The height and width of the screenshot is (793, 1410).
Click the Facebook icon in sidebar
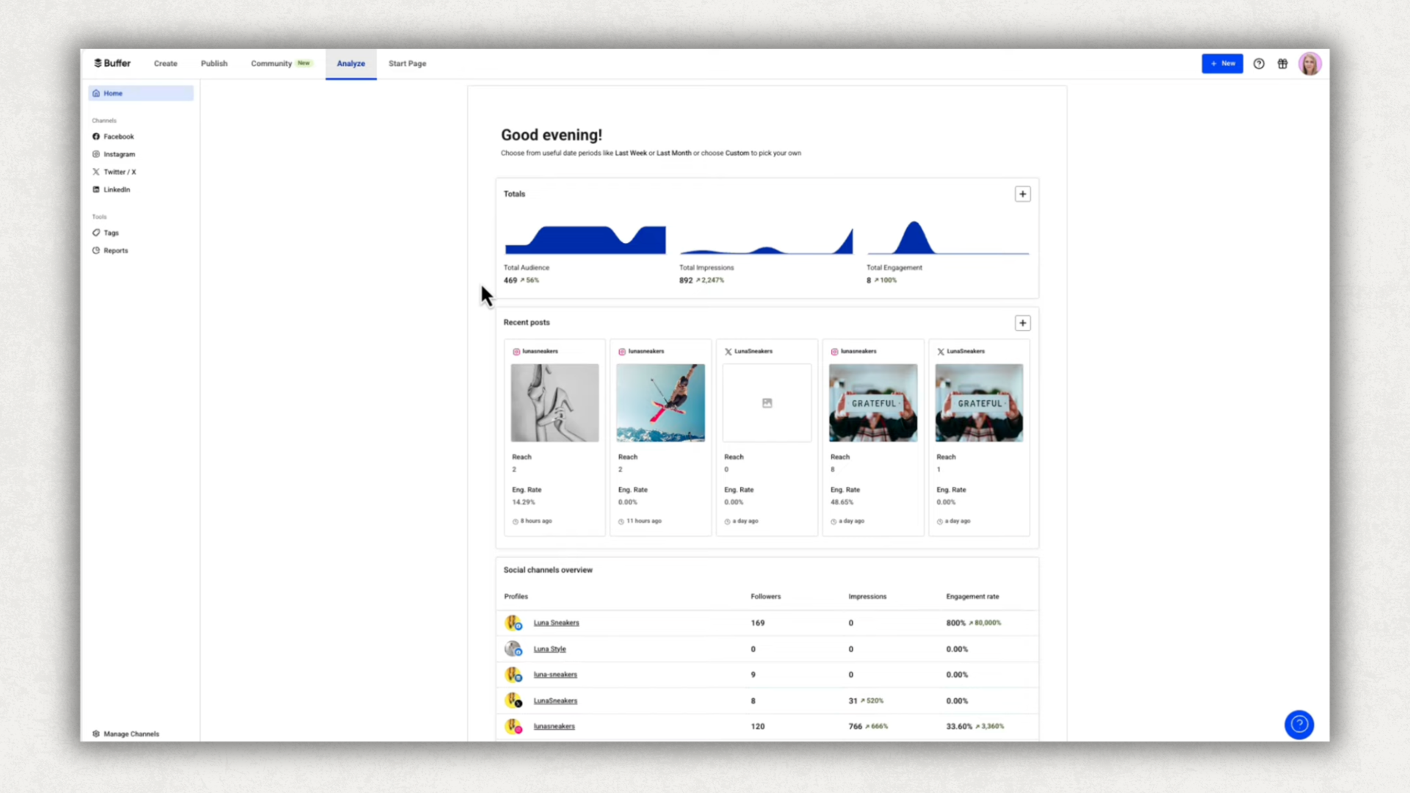[x=96, y=137]
